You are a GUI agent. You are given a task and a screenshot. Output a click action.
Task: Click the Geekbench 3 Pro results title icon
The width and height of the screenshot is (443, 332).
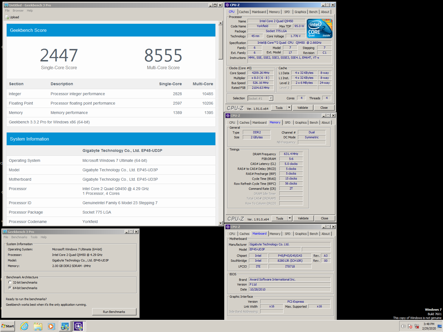(6, 5)
